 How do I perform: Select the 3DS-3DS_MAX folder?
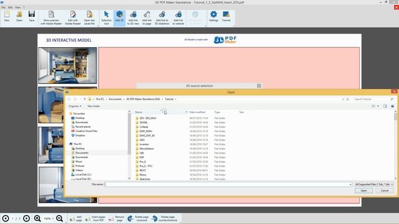click(x=148, y=118)
